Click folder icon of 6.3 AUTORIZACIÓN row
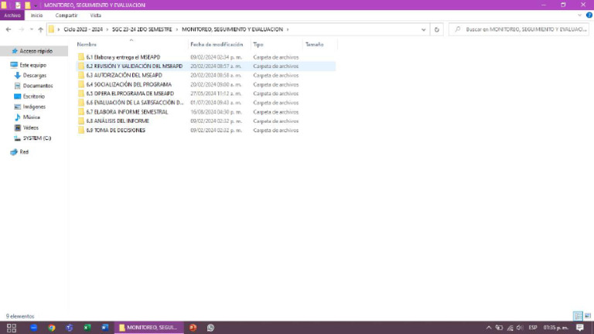Screen dimensions: 594x334 click(x=80, y=75)
